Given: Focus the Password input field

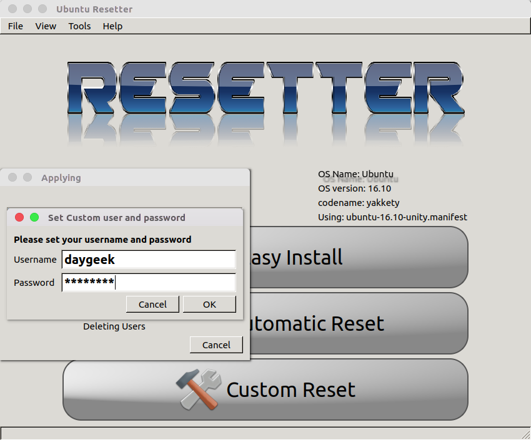Looking at the screenshot, I should pos(149,282).
